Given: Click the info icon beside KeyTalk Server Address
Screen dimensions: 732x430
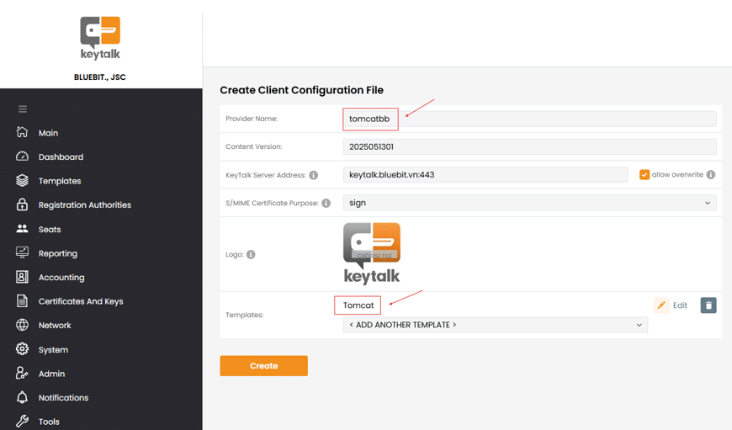Looking at the screenshot, I should click(313, 175).
